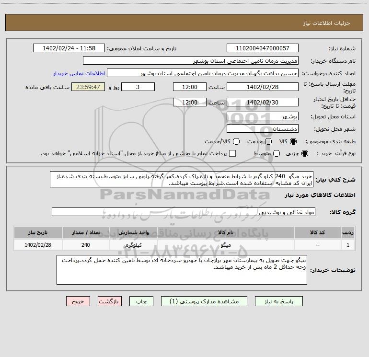Click the شهر محل تحویل field دشتستان

click(x=263, y=128)
